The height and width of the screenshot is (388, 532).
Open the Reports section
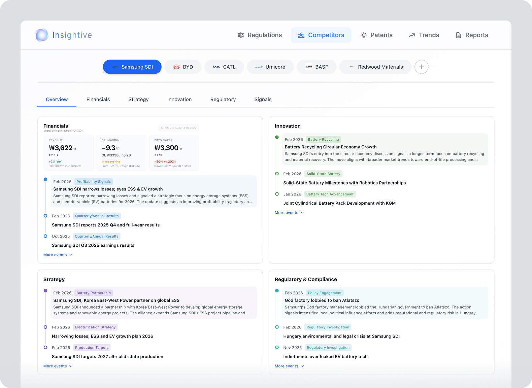(472, 35)
